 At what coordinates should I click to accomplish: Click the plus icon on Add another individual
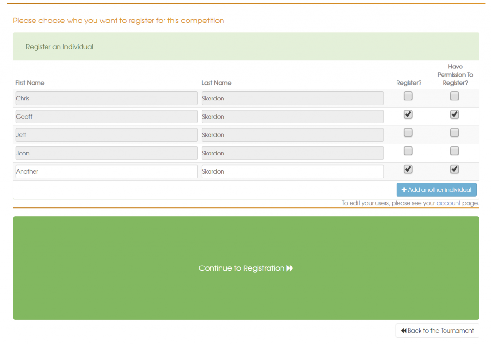tap(404, 189)
